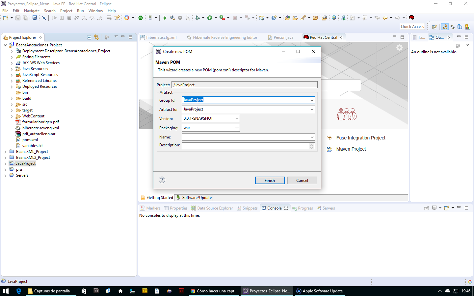The width and height of the screenshot is (474, 296).
Task: Click the Open Perspective icon
Action: point(434,27)
